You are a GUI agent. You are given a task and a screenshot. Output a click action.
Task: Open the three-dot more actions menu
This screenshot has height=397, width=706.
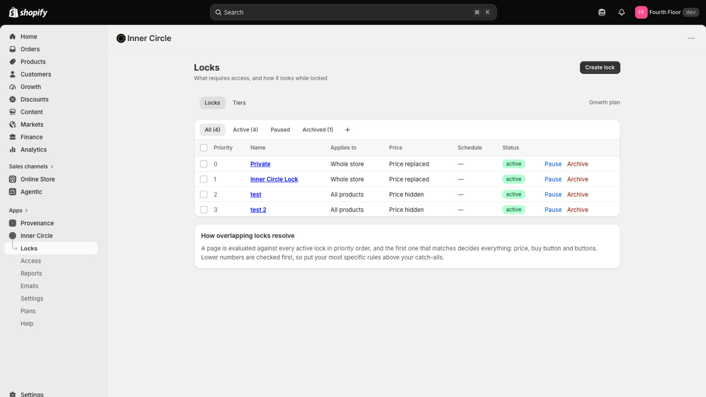[x=691, y=38]
